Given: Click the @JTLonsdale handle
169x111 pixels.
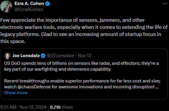Looking at the screenshot, I should click(x=61, y=56).
